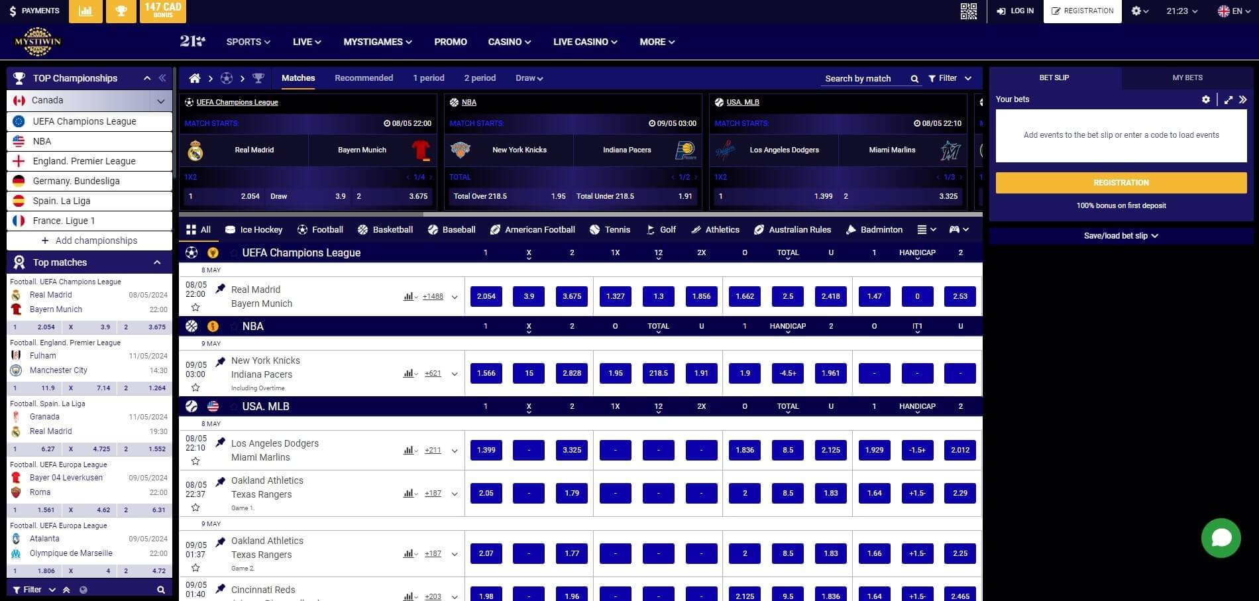Click Add championships link
This screenshot has height=601, width=1259.
(x=89, y=241)
